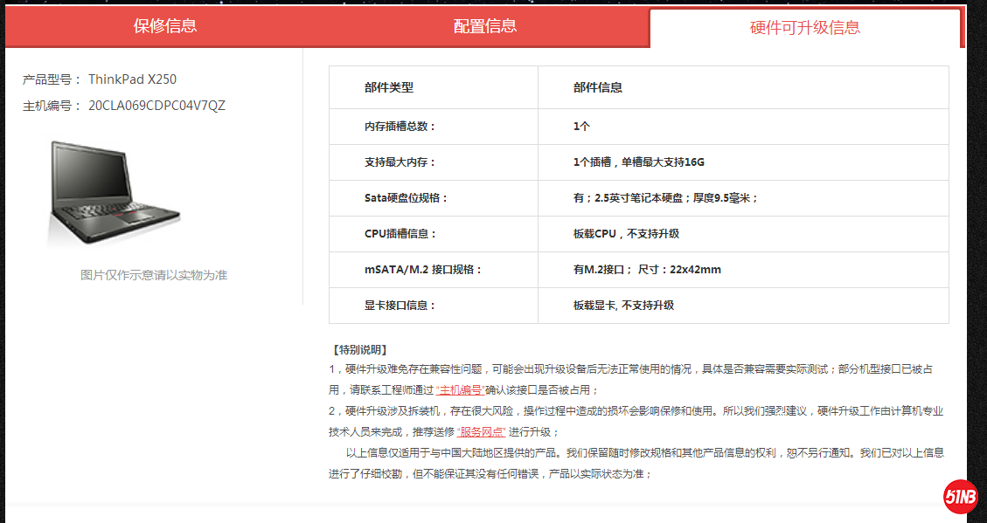987x523 pixels.
Task: Click the mSATA/M.2 接口规格 row label
Action: tap(423, 270)
